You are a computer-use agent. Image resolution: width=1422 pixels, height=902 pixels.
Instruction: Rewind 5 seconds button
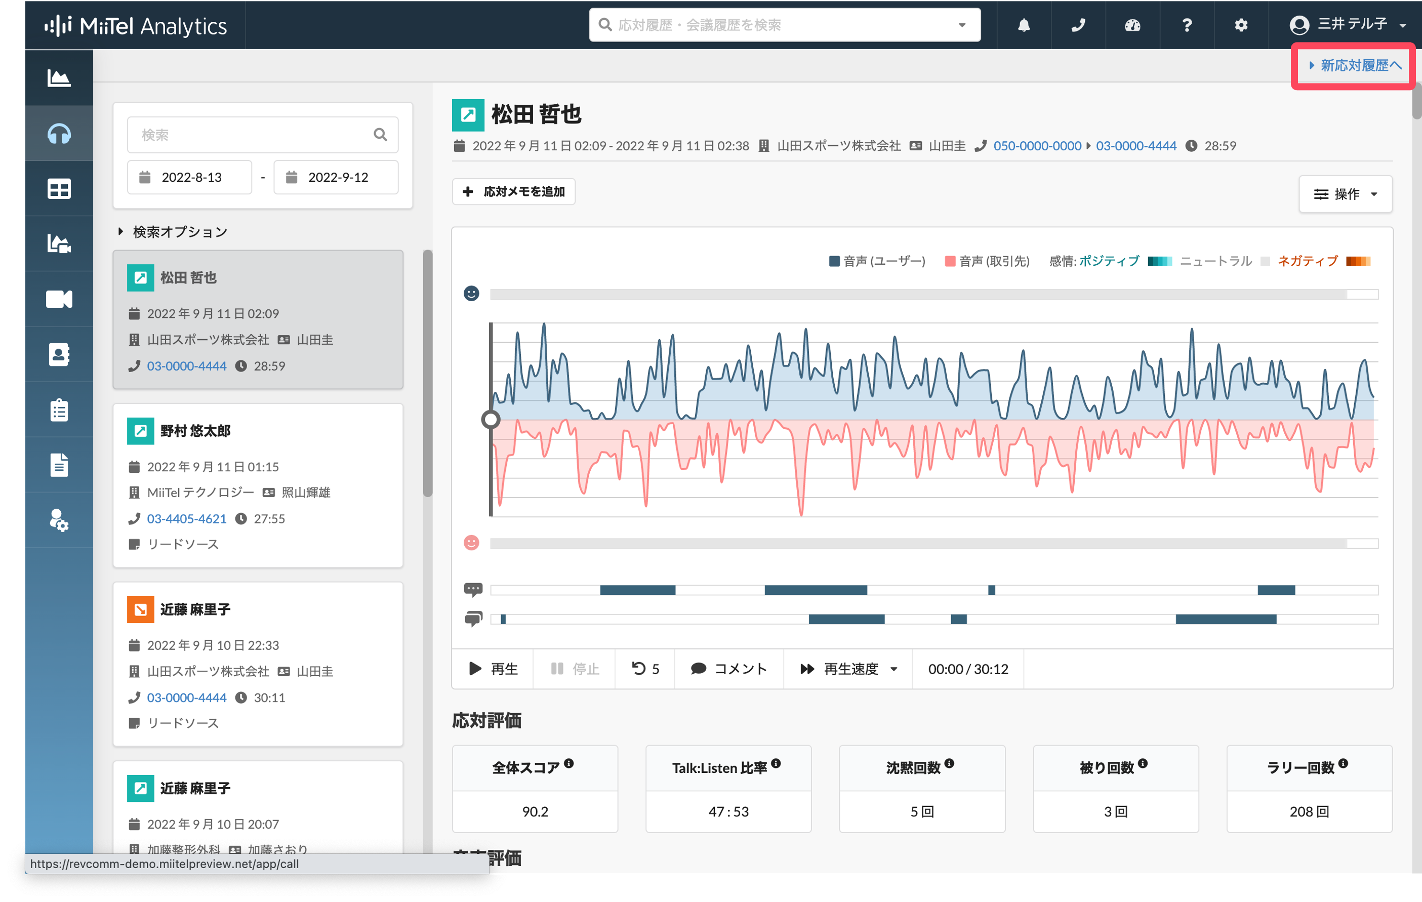(645, 669)
